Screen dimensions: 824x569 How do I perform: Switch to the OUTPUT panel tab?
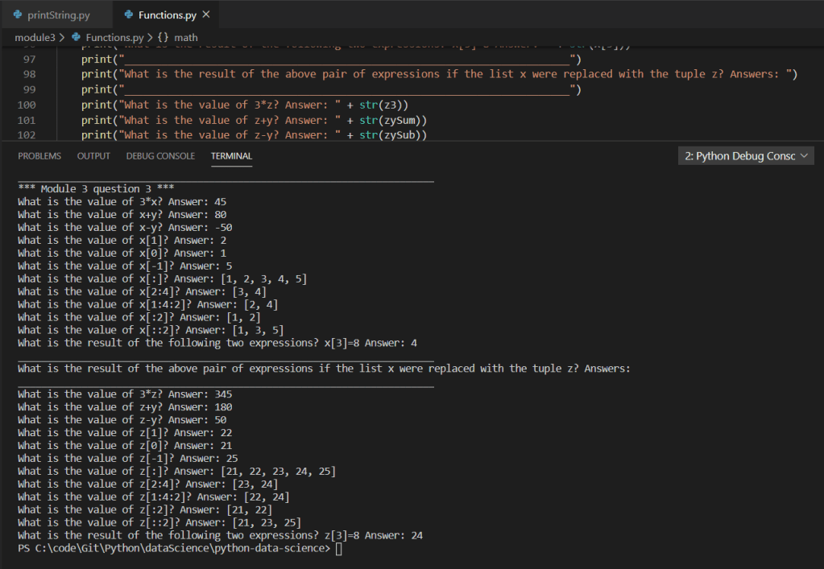point(93,156)
